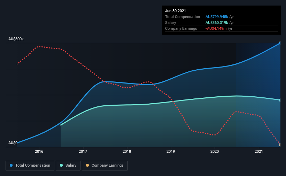
Task: Select the Salary endpoint marker at Jun 2021
Action: click(280, 100)
